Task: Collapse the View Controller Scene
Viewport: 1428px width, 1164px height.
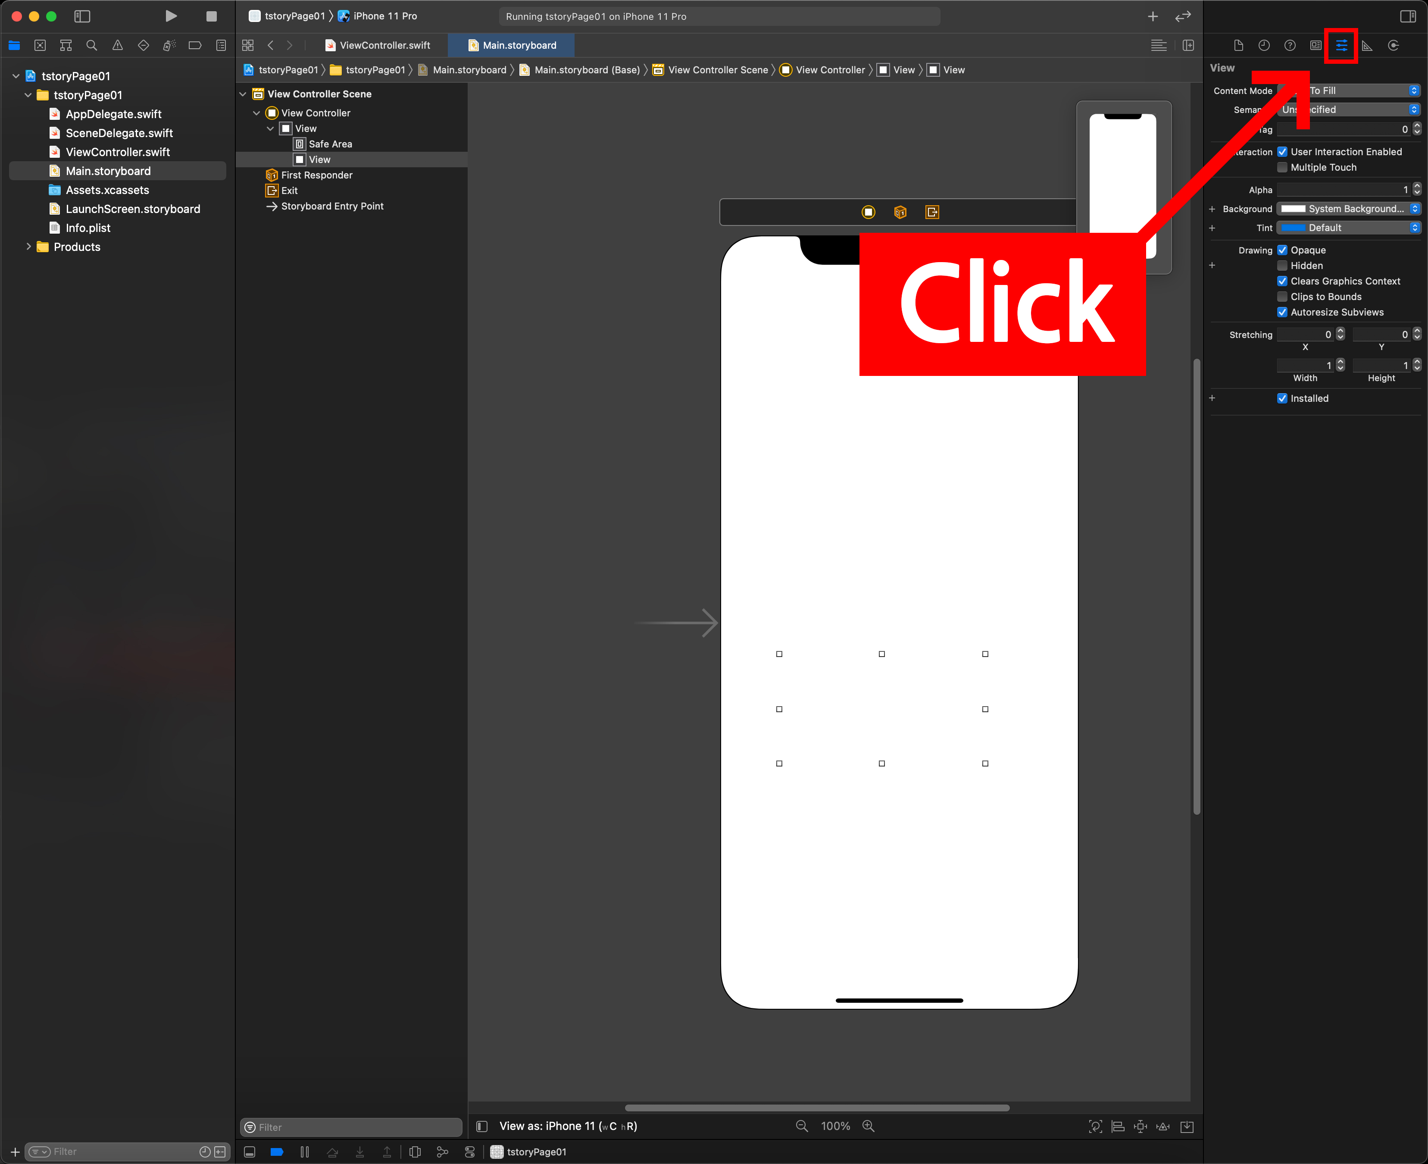Action: [243, 94]
